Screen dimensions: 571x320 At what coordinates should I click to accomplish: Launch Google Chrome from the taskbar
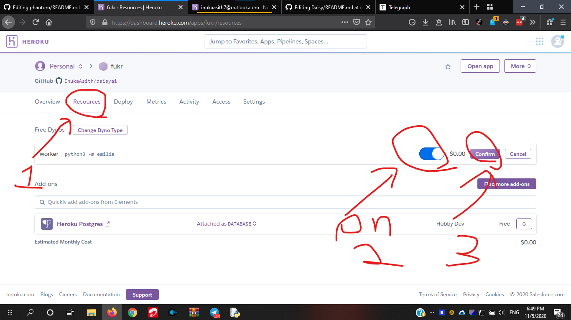click(x=132, y=312)
